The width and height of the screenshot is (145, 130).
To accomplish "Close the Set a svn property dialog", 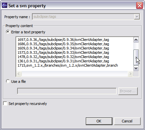I will coord(139,5).
